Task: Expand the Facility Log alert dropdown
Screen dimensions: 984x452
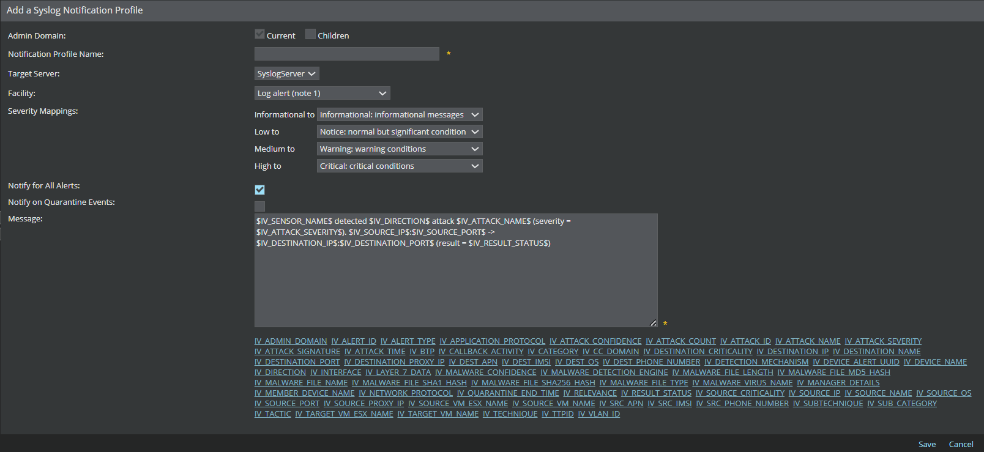Action: click(322, 93)
